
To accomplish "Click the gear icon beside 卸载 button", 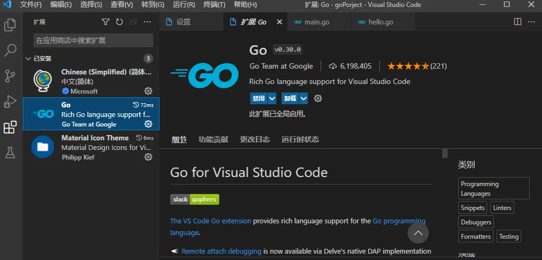I will click(x=317, y=98).
